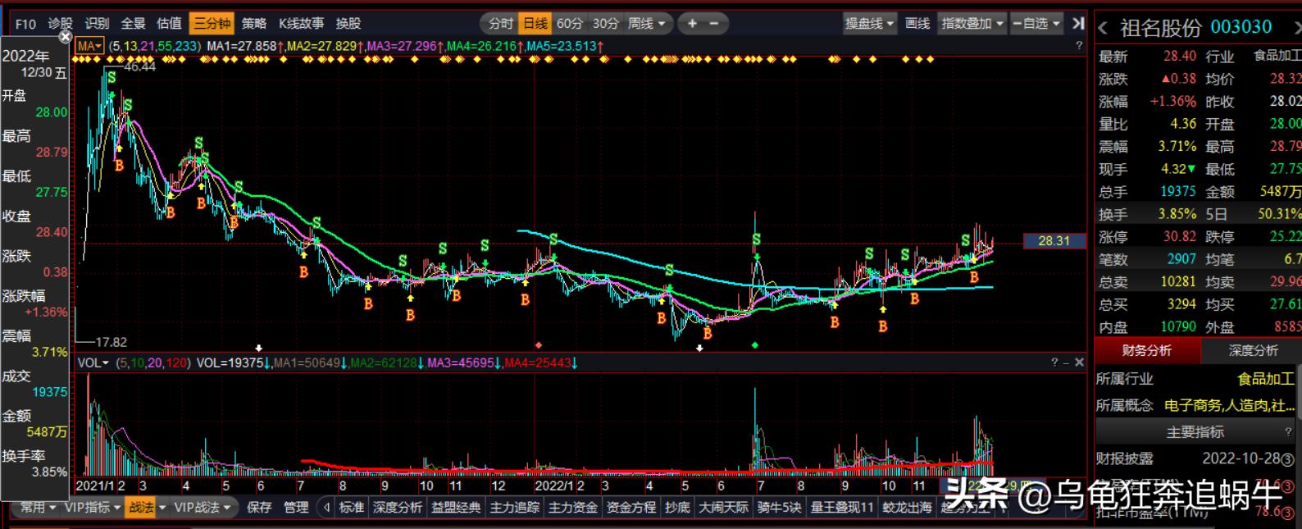Open help for VOL indicator panel

click(1055, 363)
